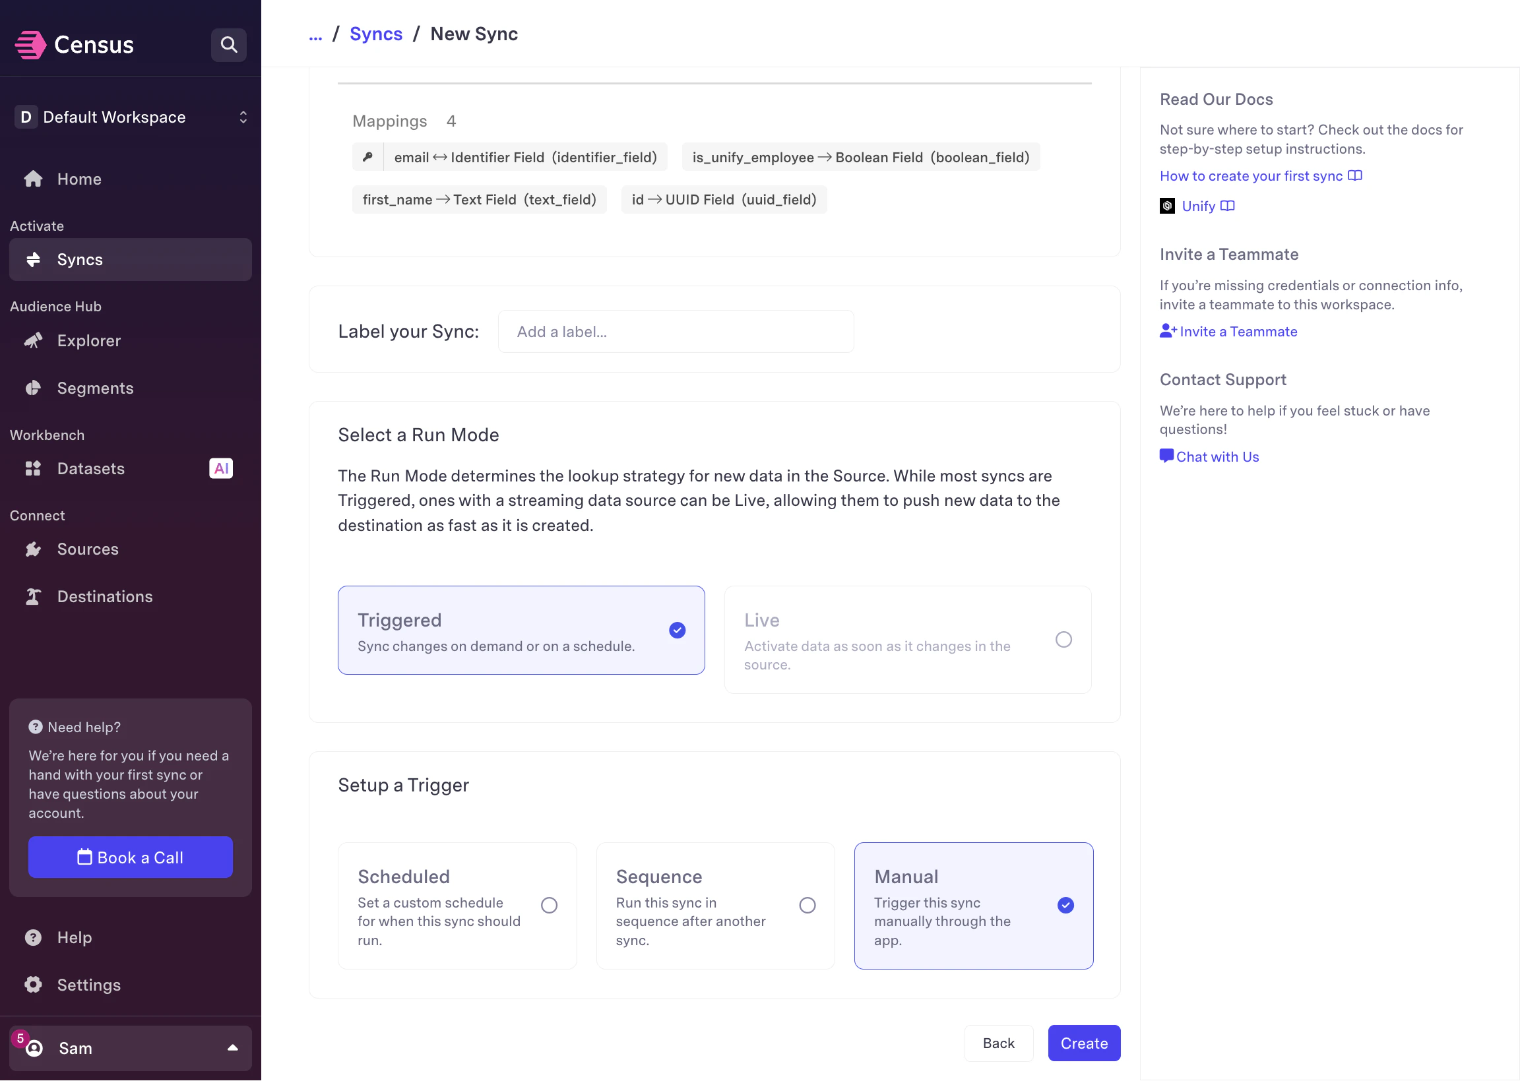Select the Live run mode radio

point(1063,640)
